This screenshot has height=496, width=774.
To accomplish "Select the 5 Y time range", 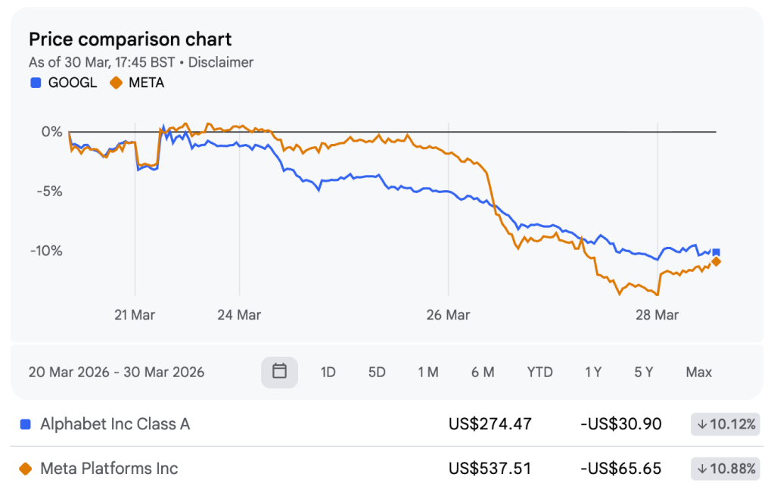I will (x=643, y=372).
